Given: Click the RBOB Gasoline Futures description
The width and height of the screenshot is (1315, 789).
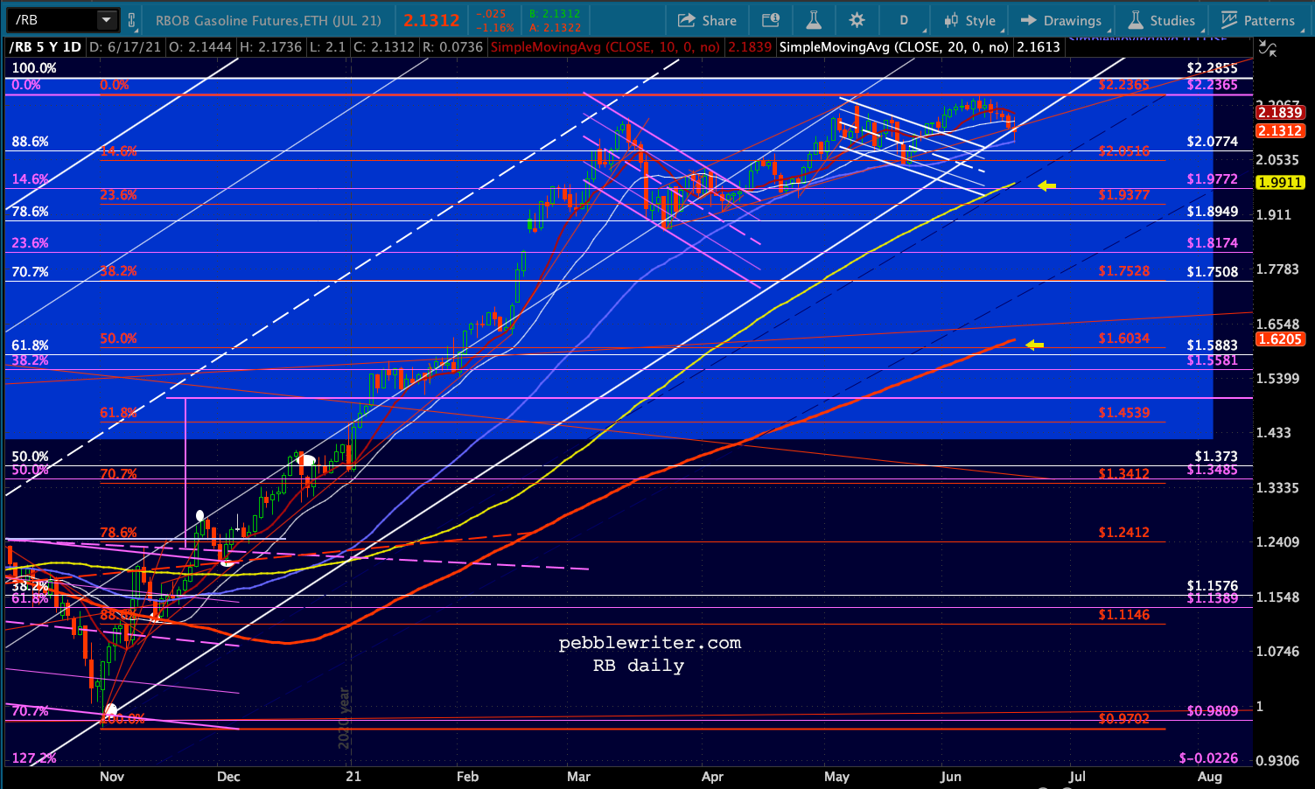Looking at the screenshot, I should point(269,20).
